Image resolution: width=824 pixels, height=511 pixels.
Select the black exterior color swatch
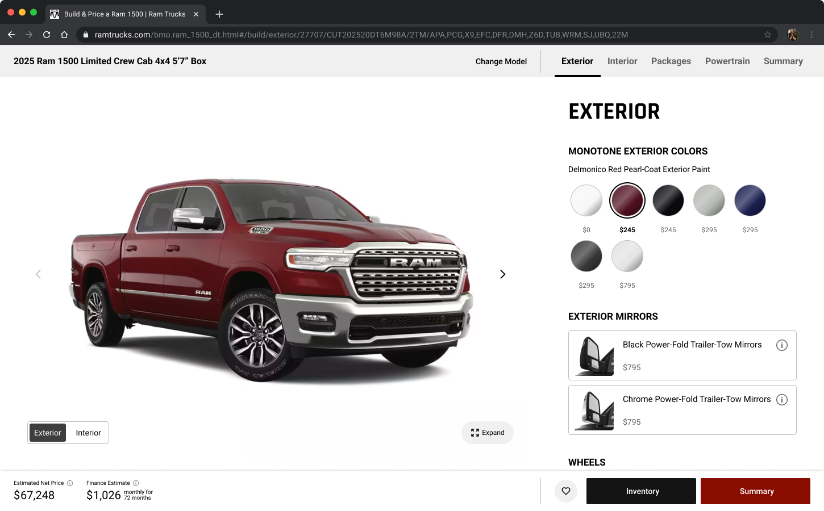668,200
